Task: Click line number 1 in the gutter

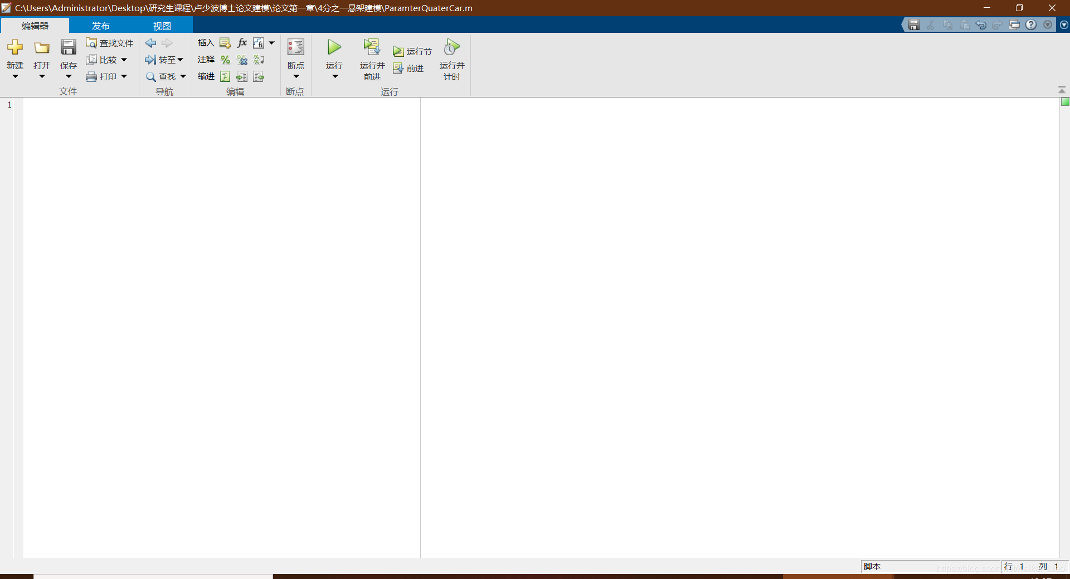Action: [x=9, y=104]
